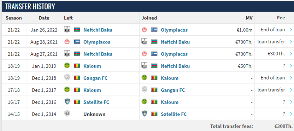Click unknown club placeholder crest in 14/15 row
The width and height of the screenshot is (294, 131).
point(67,114)
